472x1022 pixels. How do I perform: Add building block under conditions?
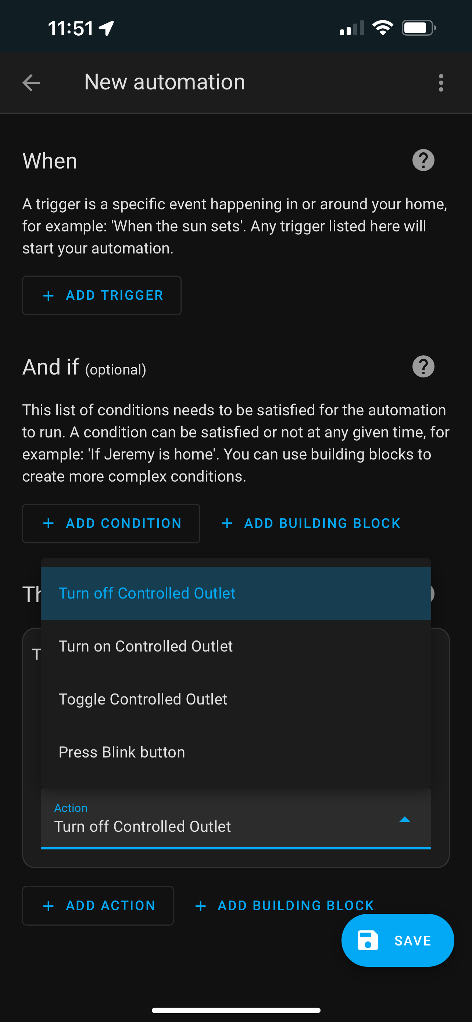311,523
